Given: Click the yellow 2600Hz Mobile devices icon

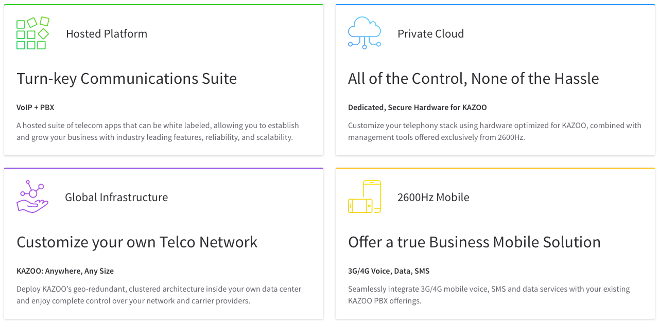Looking at the screenshot, I should (365, 196).
